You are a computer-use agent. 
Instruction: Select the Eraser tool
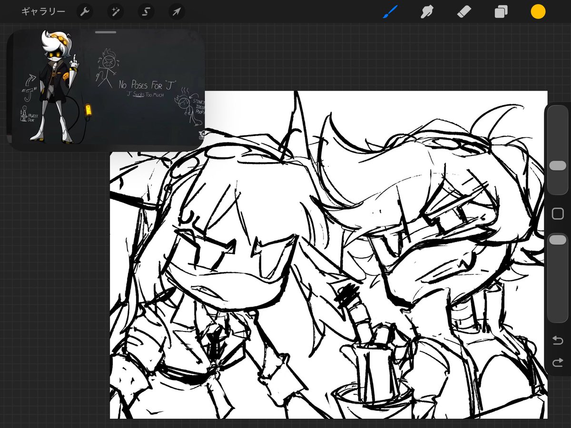click(464, 12)
